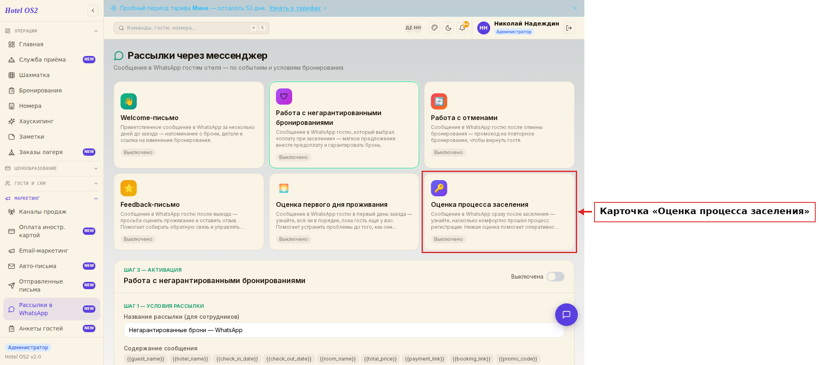Click the Welcome-письмо waving hand icon

[129, 101]
